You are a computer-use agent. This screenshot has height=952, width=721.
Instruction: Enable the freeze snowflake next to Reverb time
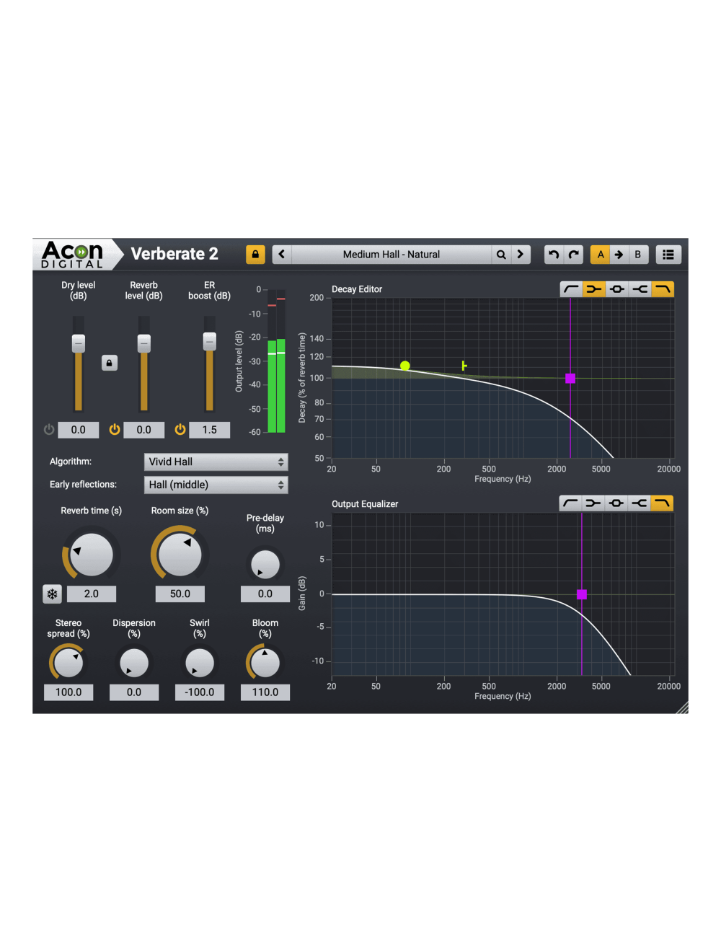[51, 594]
